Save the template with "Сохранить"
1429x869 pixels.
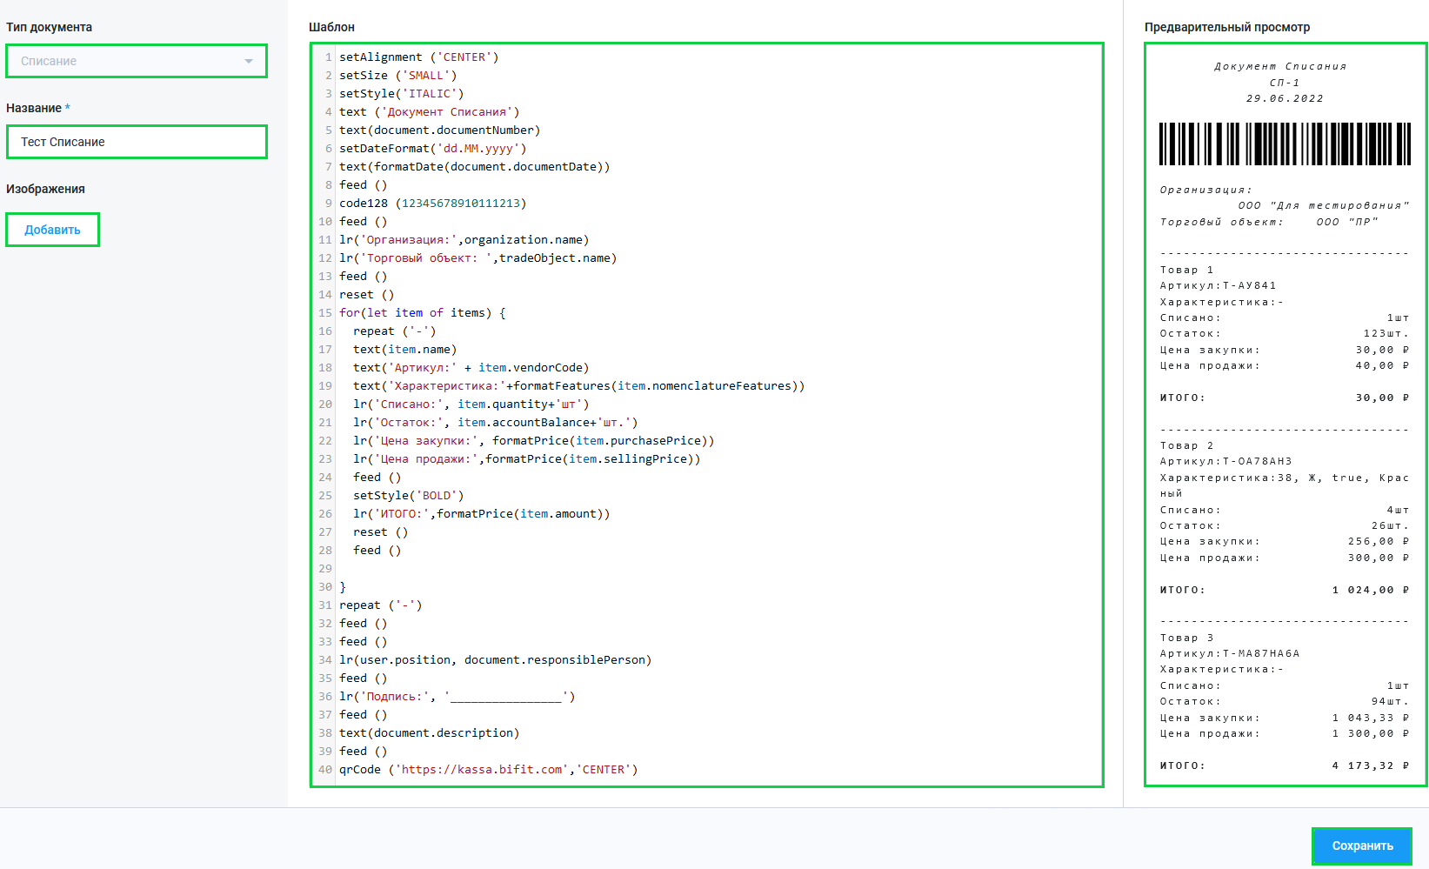[x=1361, y=846]
